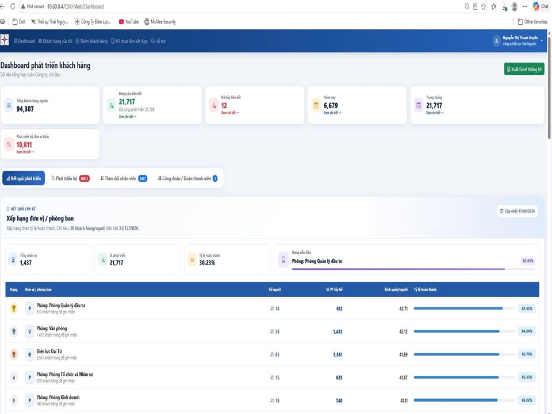Click Phòng: Phòng Kinh doanh row name
552x414 pixels.
[58, 397]
